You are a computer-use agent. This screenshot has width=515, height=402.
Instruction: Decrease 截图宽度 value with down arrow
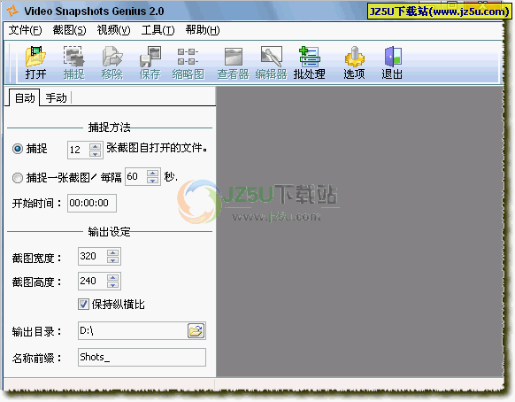pos(112,260)
